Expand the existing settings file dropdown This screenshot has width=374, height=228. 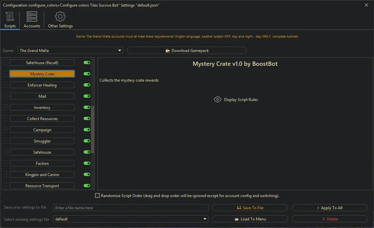[x=130, y=219]
